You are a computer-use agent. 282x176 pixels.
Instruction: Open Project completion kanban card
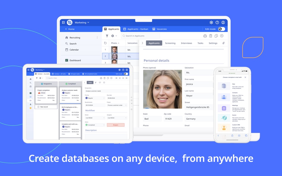tap(46, 95)
